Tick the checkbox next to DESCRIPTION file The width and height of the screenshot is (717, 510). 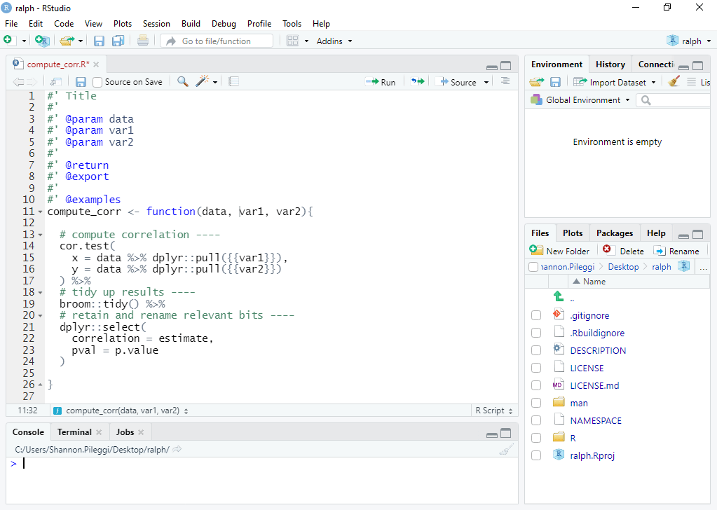(536, 350)
